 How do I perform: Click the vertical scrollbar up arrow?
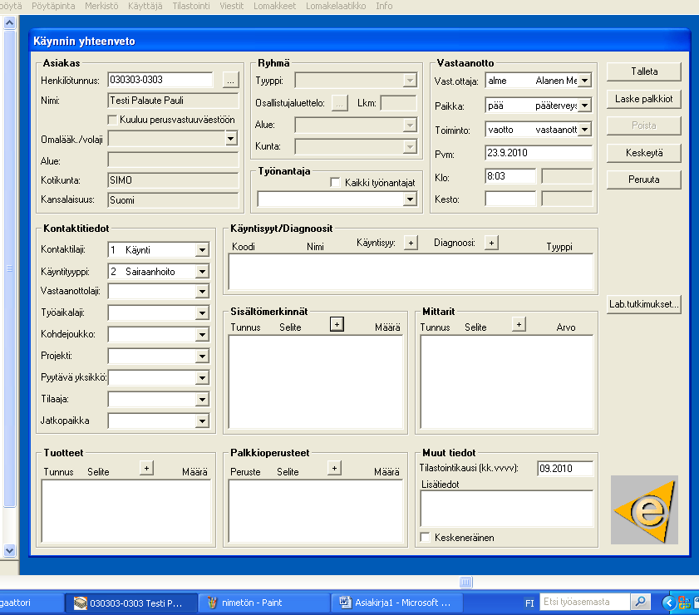pos(9,22)
